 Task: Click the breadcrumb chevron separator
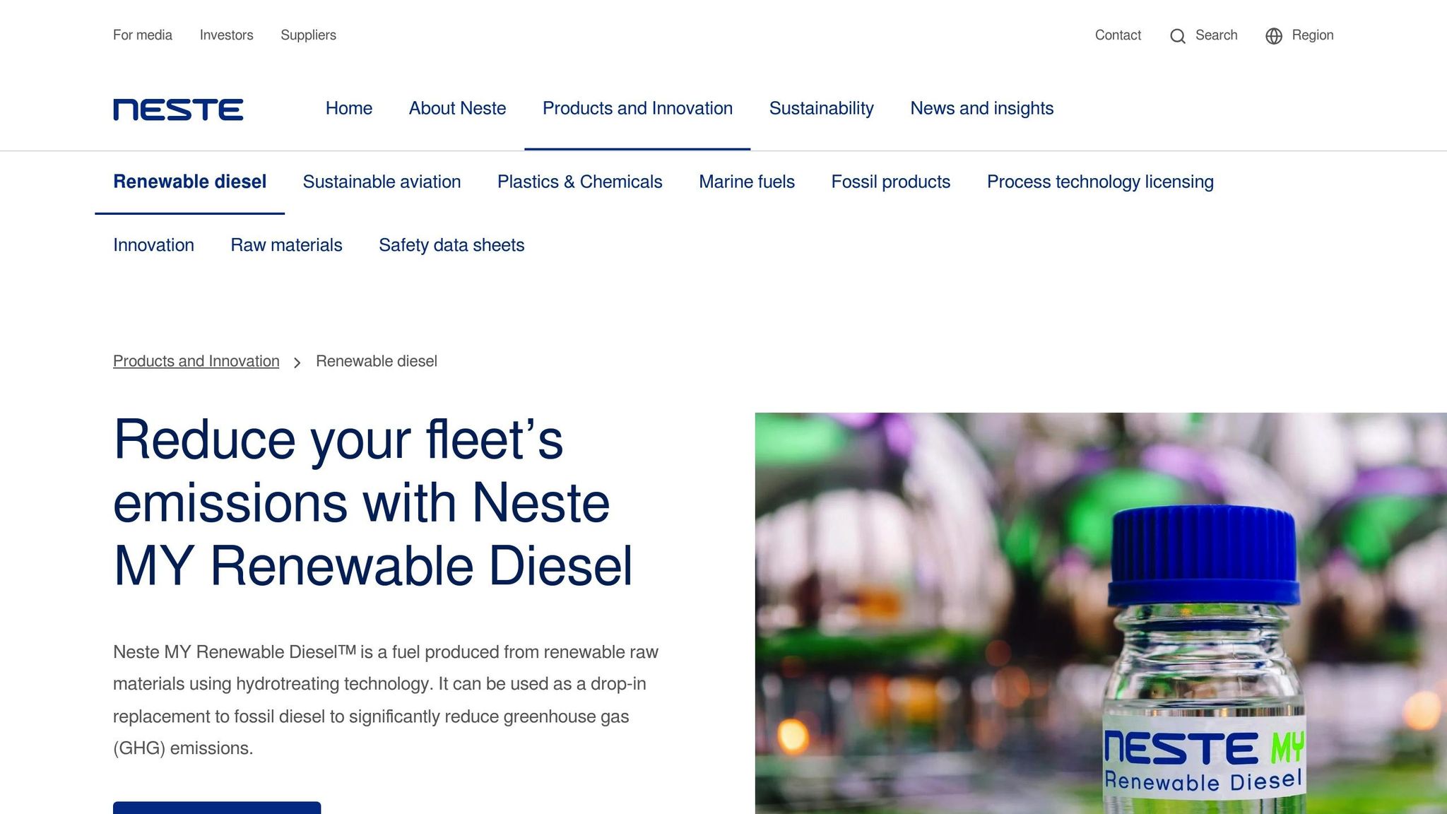click(297, 362)
